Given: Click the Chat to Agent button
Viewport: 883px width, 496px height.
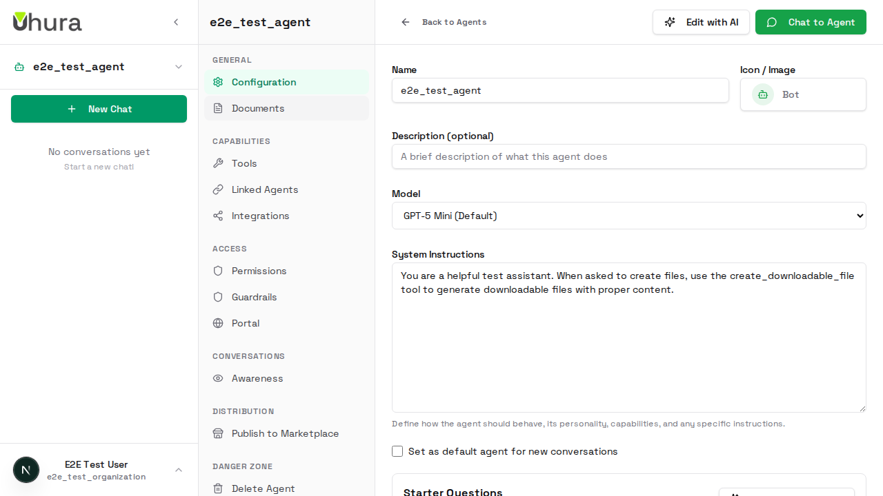Looking at the screenshot, I should [811, 22].
